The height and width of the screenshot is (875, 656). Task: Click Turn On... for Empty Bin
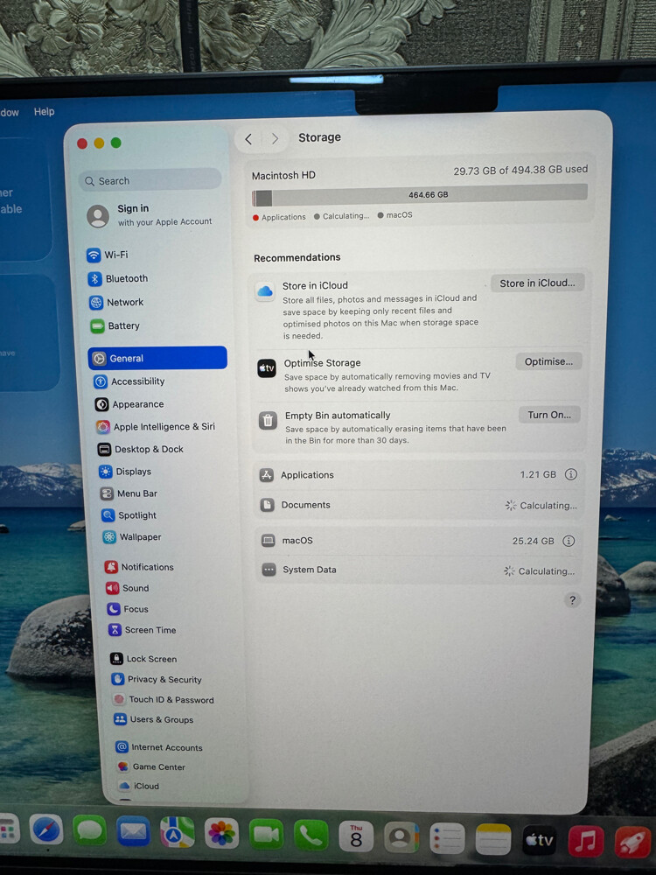coord(549,415)
